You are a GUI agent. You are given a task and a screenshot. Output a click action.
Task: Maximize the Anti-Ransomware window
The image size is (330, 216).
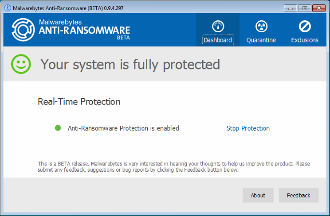point(304,8)
